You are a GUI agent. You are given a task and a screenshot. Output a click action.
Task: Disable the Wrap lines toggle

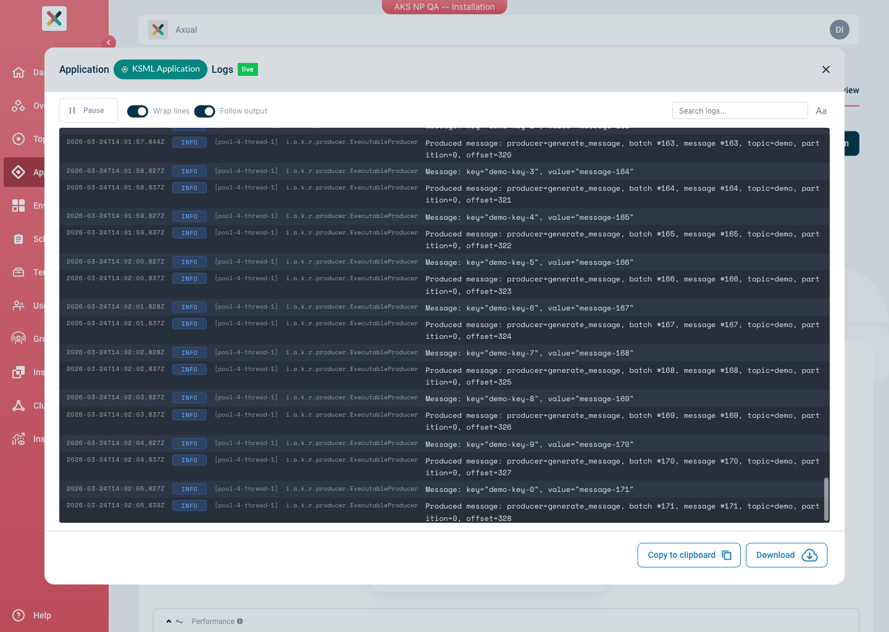tap(138, 111)
